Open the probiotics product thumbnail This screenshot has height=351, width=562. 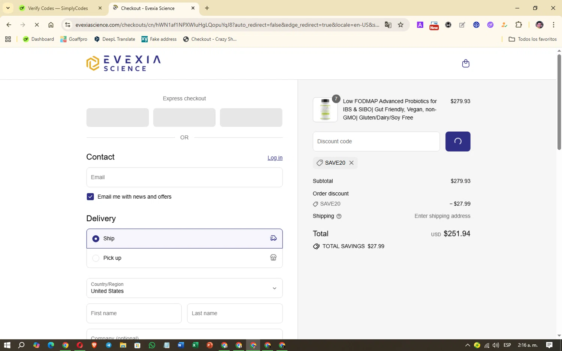click(x=325, y=110)
